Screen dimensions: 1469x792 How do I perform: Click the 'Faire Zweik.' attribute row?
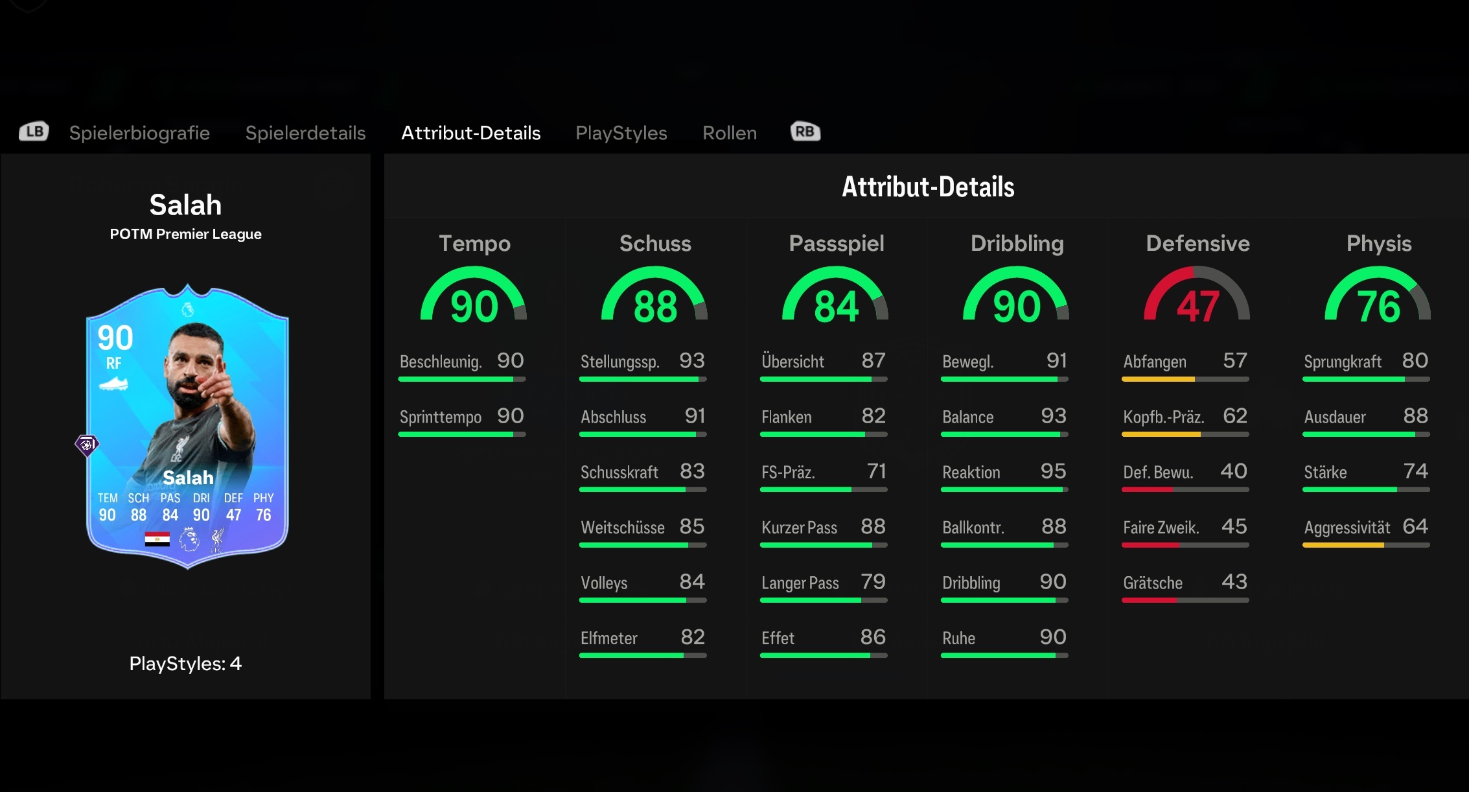[x=1185, y=531]
